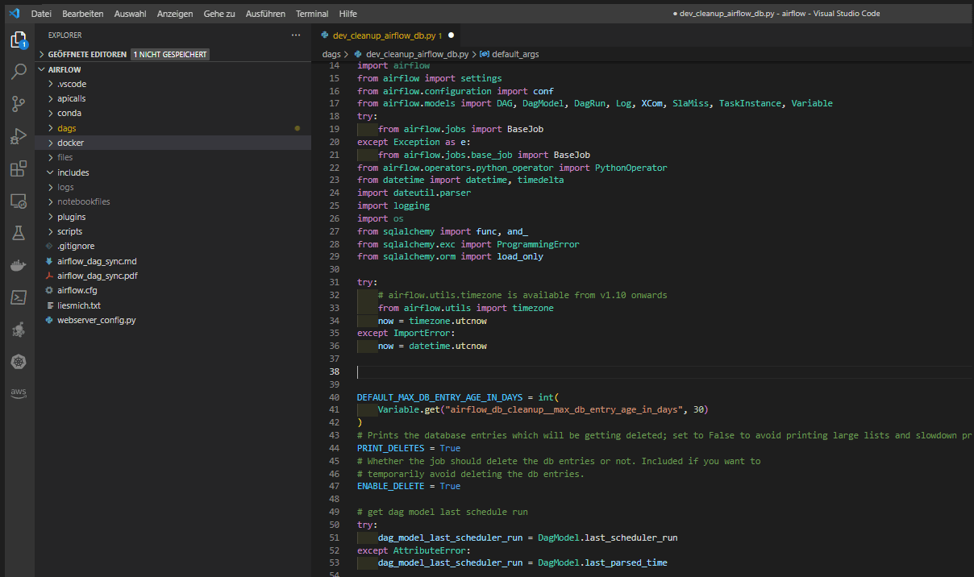Open the Terminal menu
The image size is (974, 577).
(312, 14)
